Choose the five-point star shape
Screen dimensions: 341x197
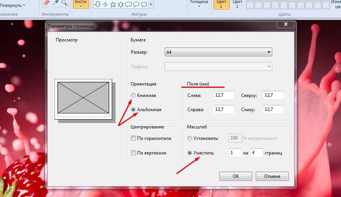click(113, 4)
